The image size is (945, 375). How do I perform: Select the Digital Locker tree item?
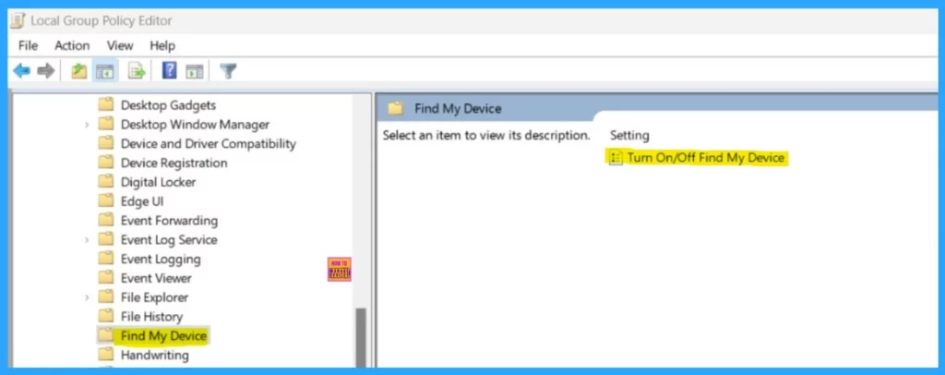click(x=158, y=181)
